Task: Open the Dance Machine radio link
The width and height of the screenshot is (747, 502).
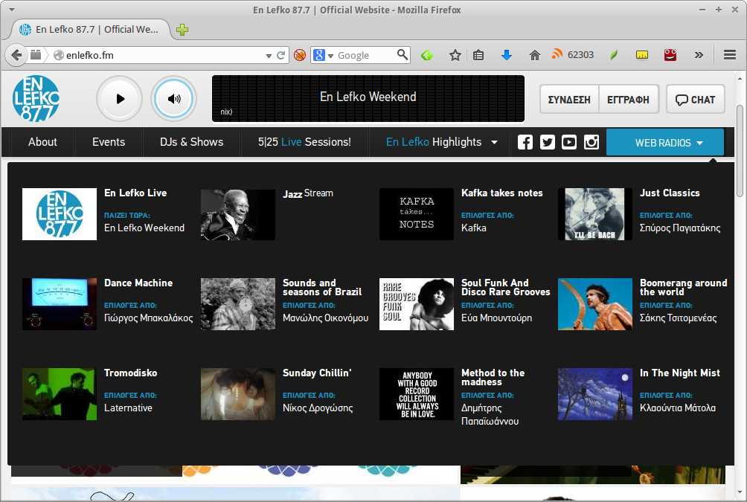Action: coord(138,283)
